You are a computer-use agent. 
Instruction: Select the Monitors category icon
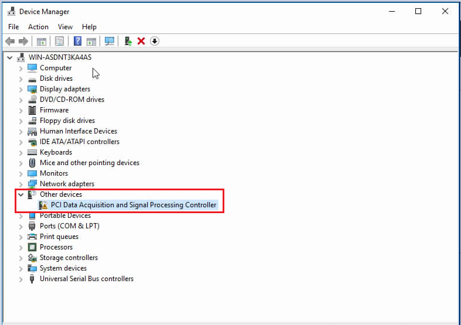click(32, 173)
